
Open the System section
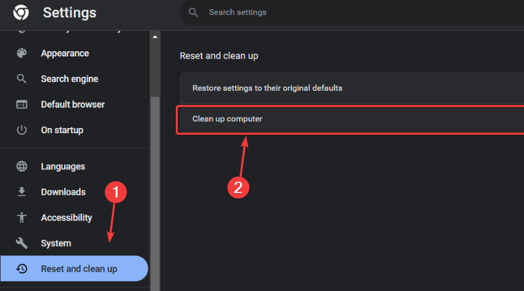pos(56,243)
